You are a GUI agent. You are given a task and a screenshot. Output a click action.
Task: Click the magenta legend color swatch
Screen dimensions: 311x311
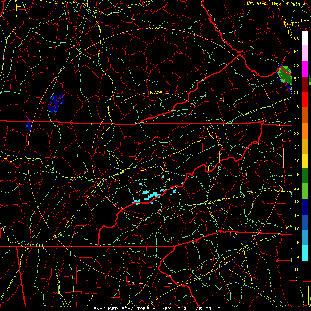coord(305,69)
